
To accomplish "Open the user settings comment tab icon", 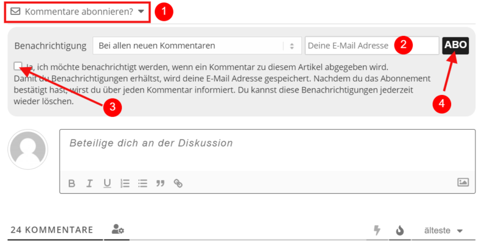I will click(x=117, y=229).
